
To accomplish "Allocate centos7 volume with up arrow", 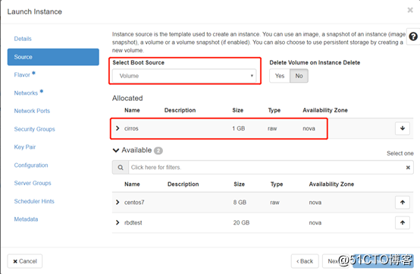I will pos(403,202).
